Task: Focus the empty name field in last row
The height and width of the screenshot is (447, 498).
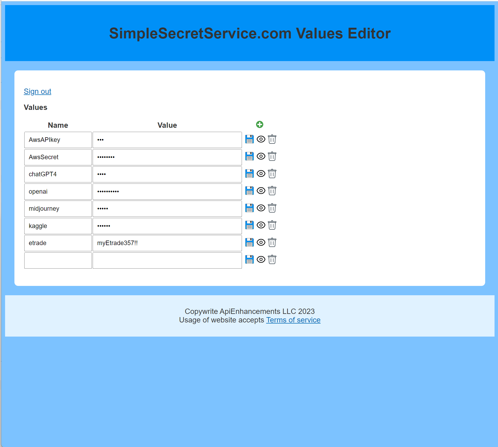Action: tap(58, 260)
